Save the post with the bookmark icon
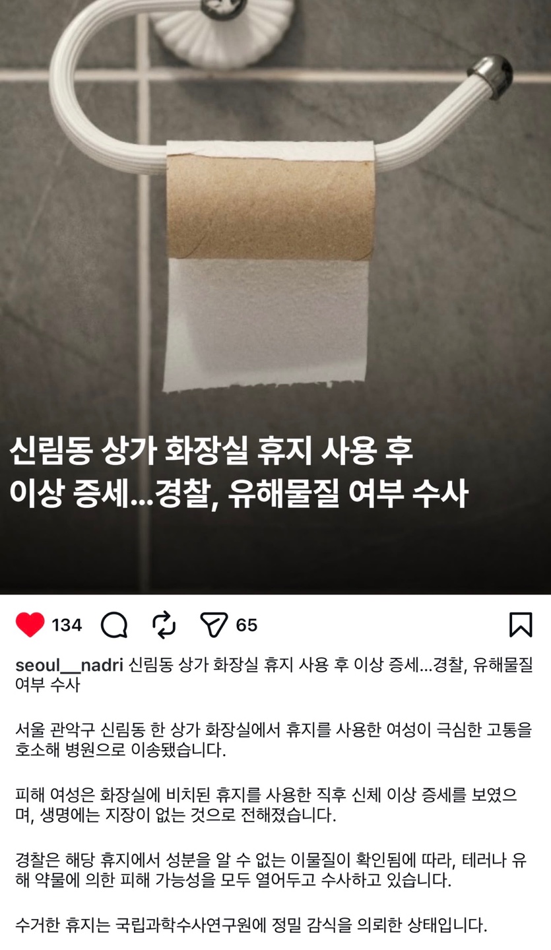 [x=521, y=625]
